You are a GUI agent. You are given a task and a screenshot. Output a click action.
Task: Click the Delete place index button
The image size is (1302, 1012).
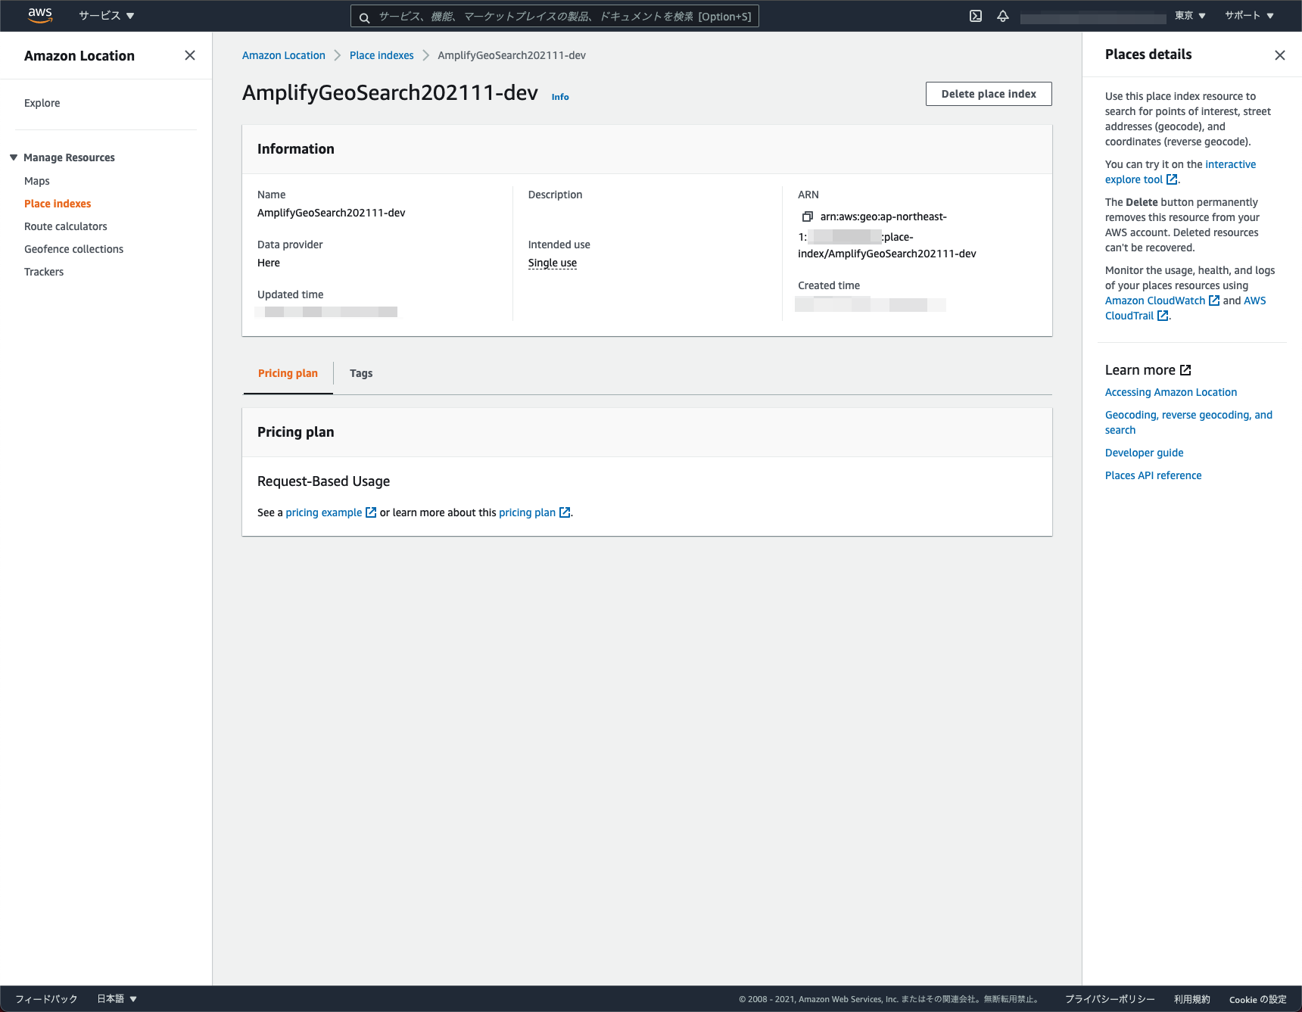tap(989, 94)
